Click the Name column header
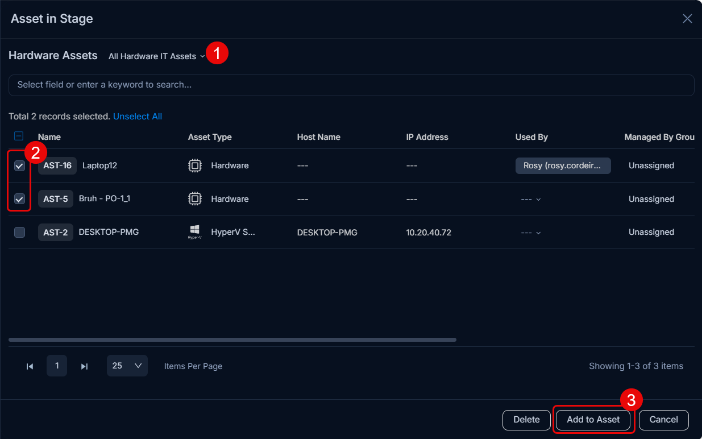 49,137
